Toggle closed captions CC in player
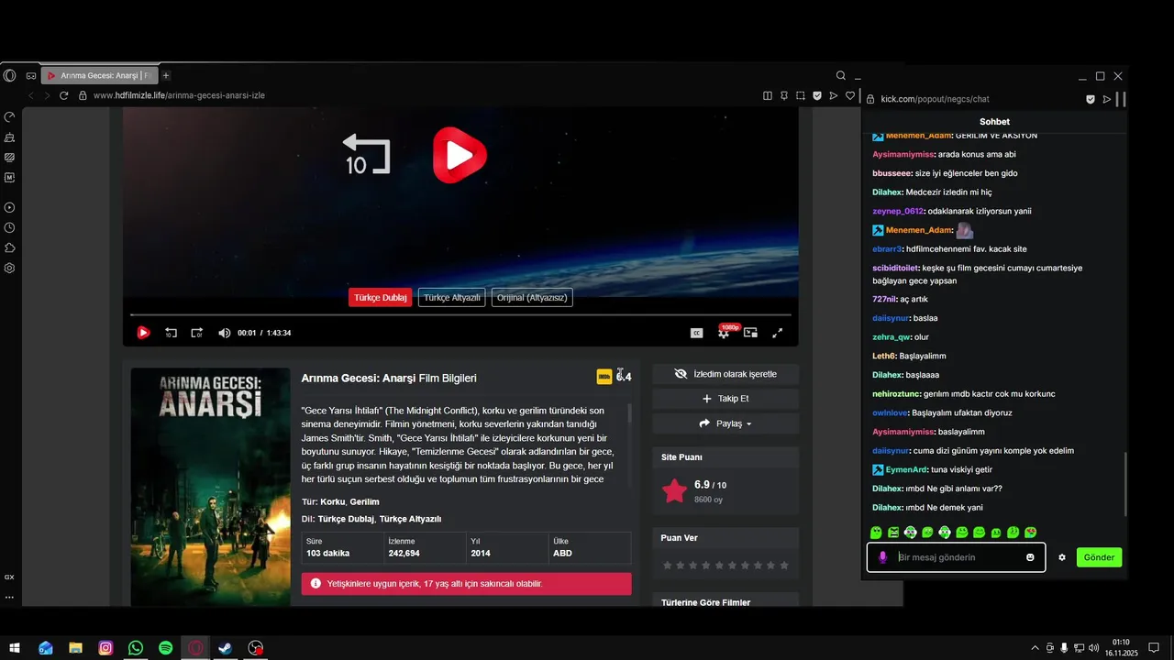Viewport: 1174px width, 660px height. (697, 333)
